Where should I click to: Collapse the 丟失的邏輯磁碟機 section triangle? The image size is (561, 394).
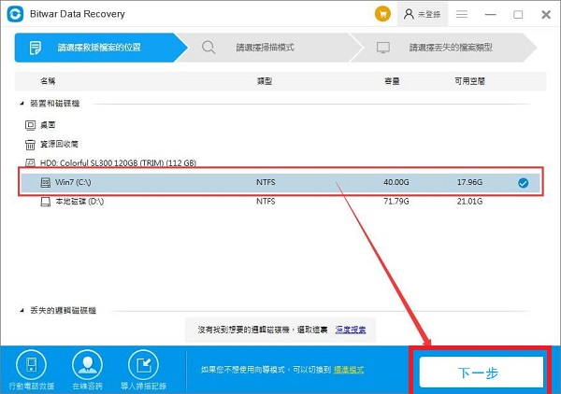tap(22, 310)
